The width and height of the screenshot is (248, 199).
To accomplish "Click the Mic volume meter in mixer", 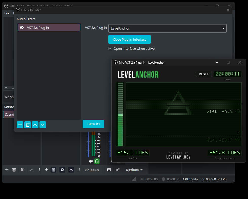I will coord(94,144).
